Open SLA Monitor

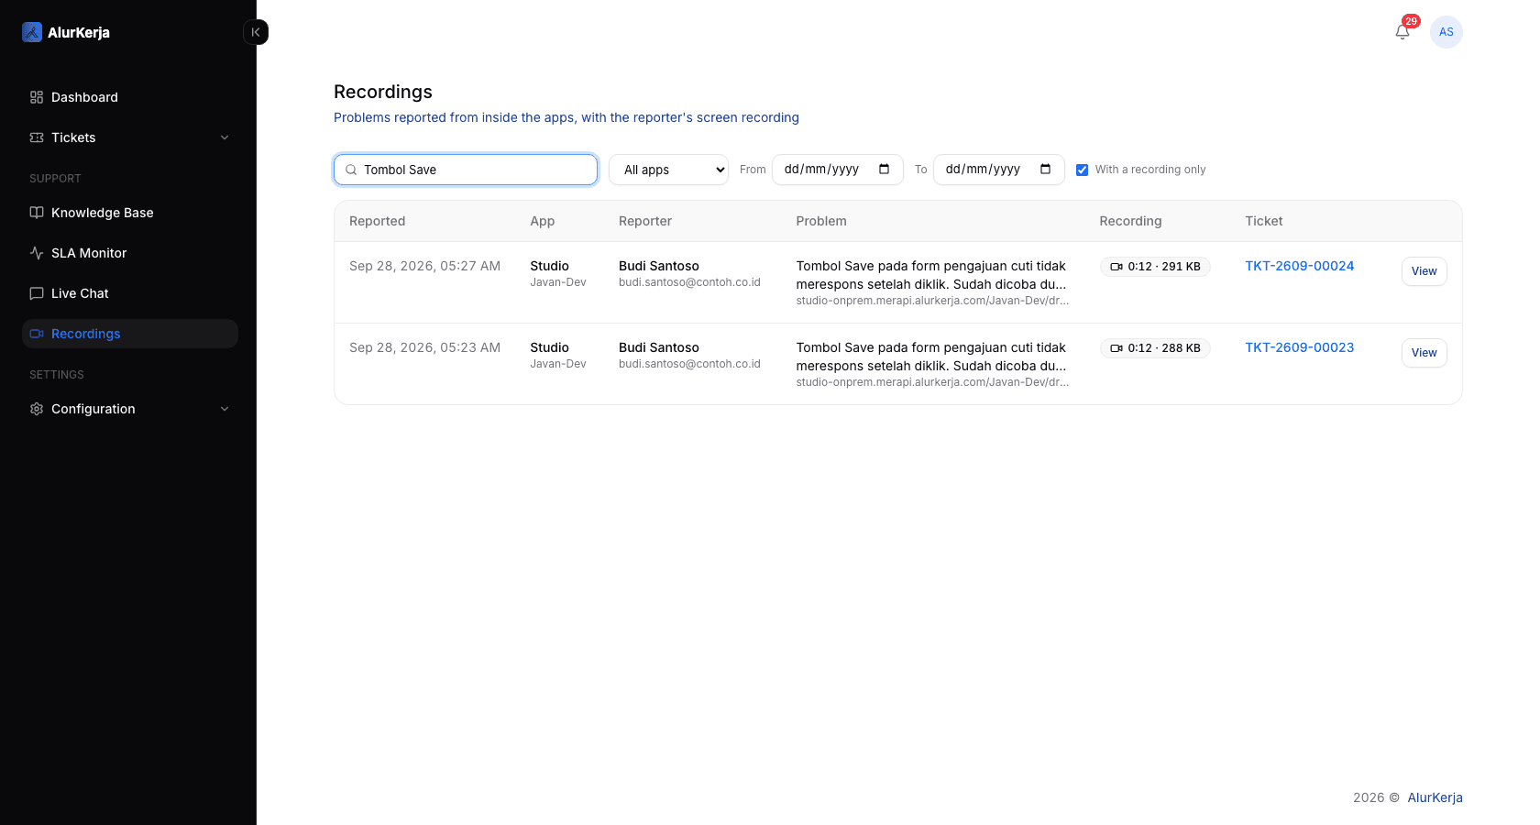pyautogui.click(x=130, y=253)
